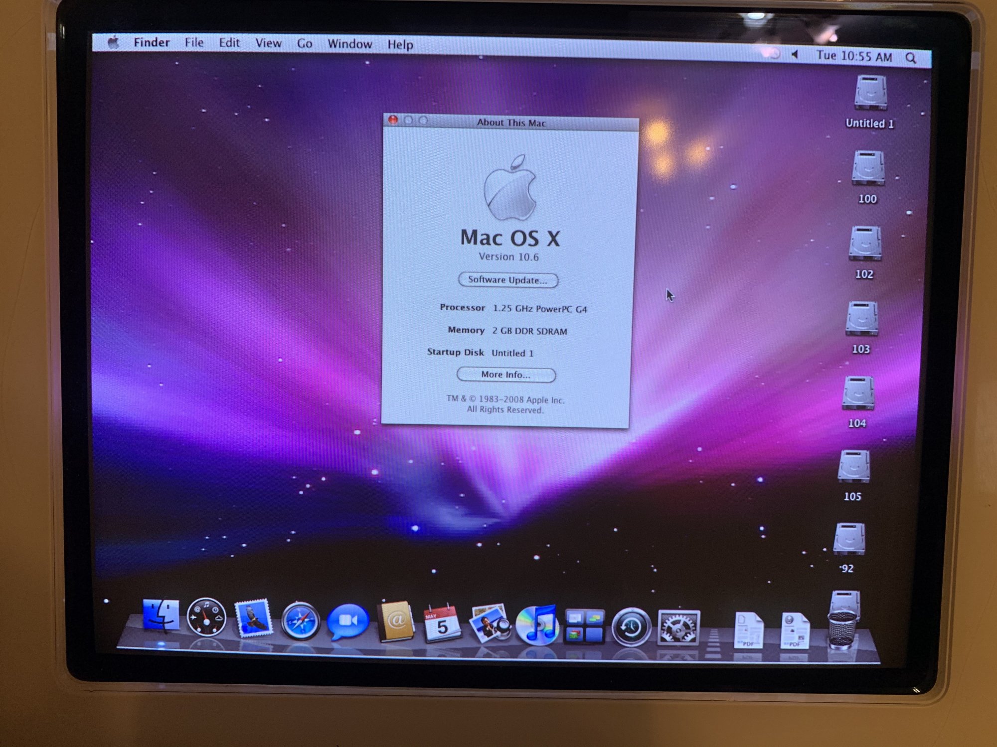Image resolution: width=997 pixels, height=747 pixels.
Task: Open the Trash in the Dock
Action: [842, 630]
